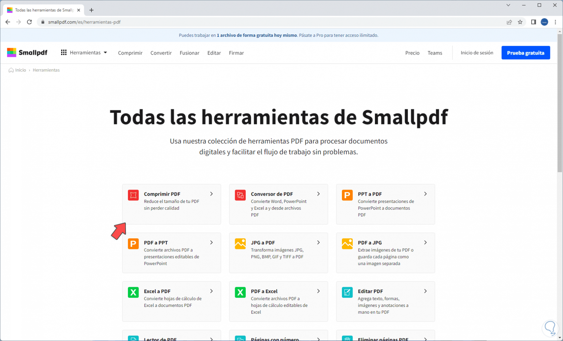Reload the current page

coord(30,22)
